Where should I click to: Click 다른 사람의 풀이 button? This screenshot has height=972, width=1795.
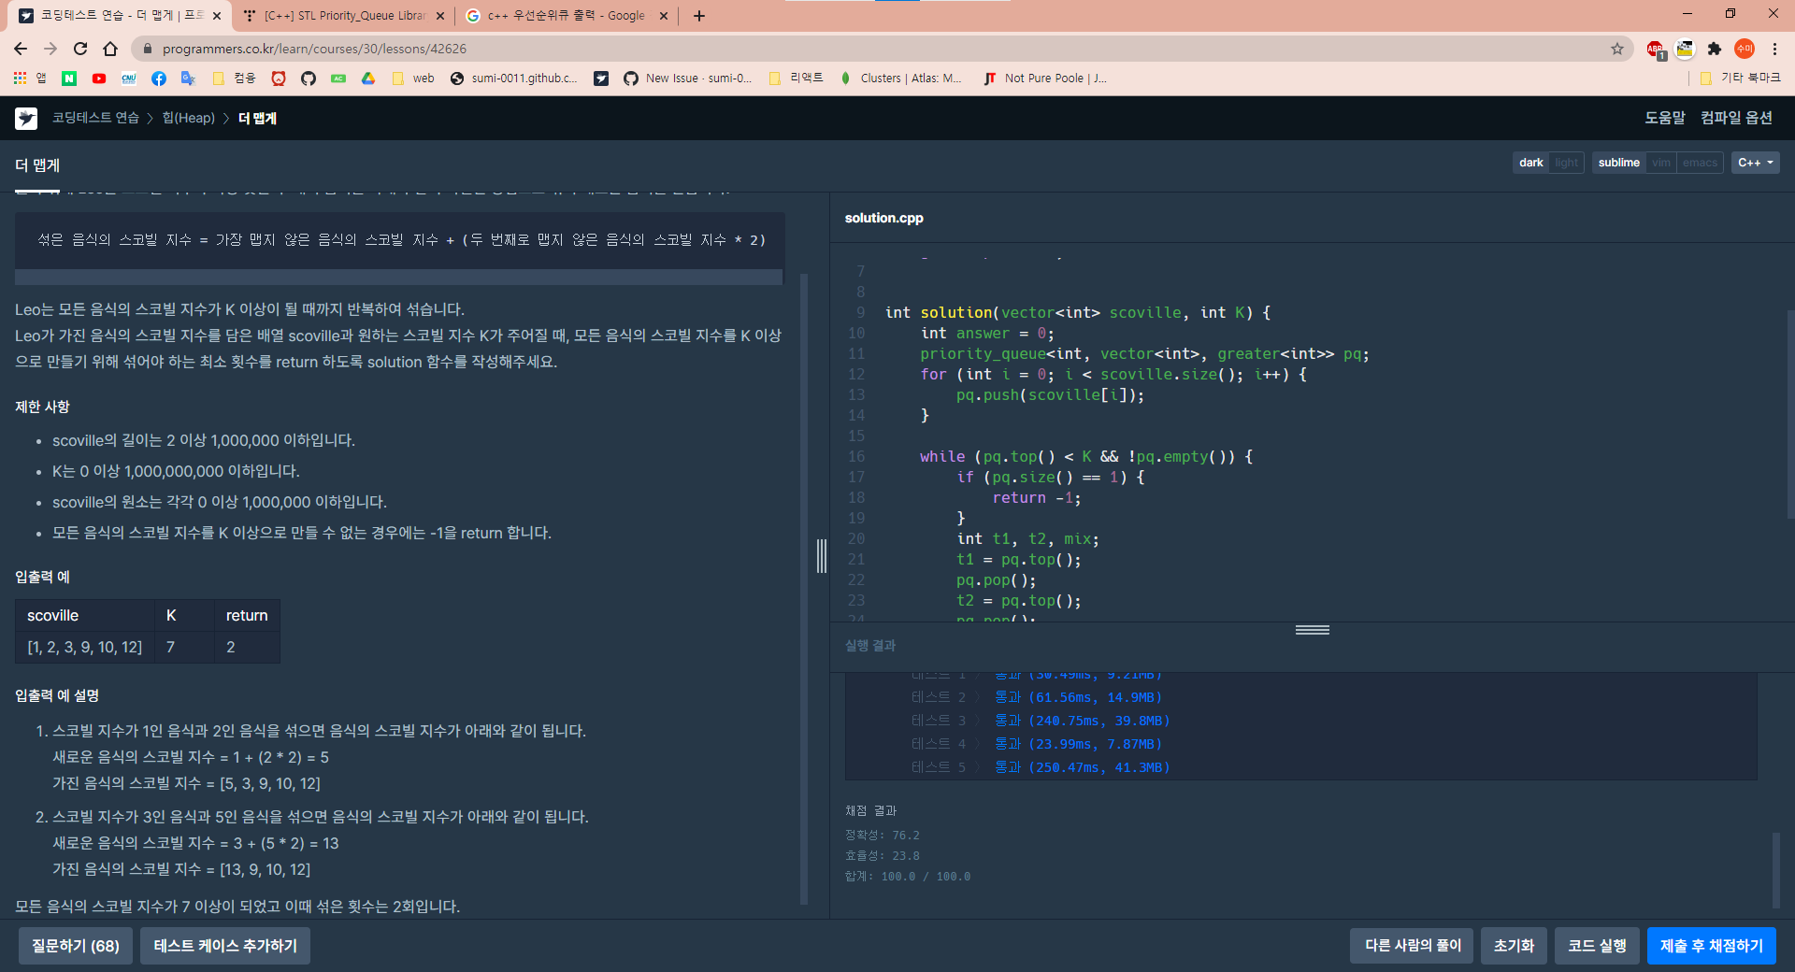(1413, 946)
